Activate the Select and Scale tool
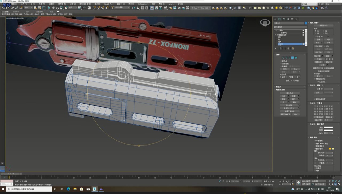This screenshot has height=194, width=342. [62, 8]
